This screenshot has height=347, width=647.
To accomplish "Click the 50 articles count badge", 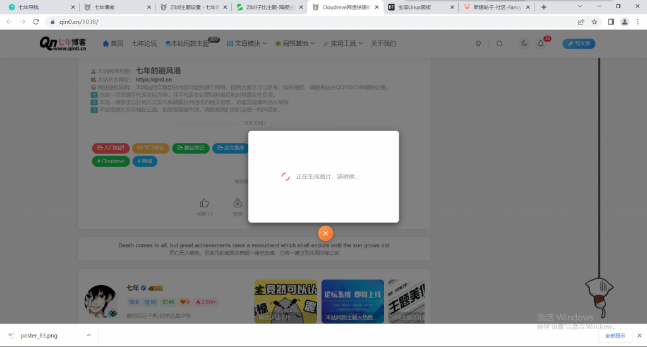I will click(x=150, y=302).
